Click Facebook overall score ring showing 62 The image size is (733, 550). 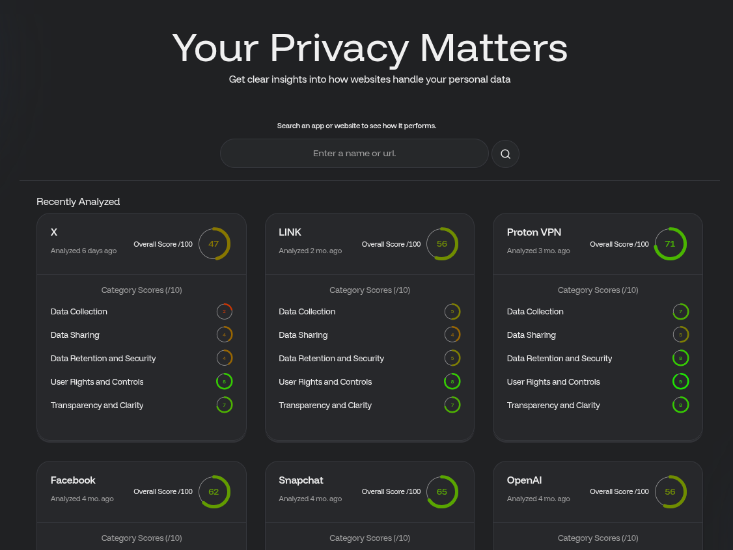tap(214, 492)
